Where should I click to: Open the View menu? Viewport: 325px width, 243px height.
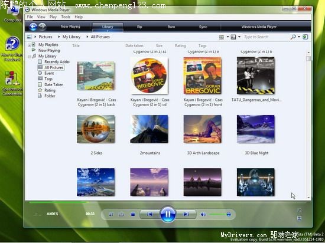[41, 17]
